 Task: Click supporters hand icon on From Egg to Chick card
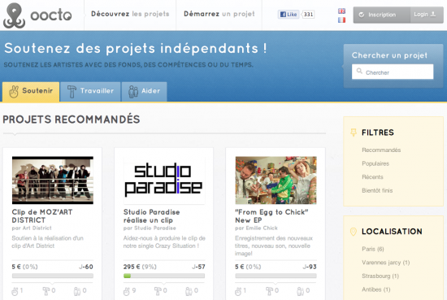(238, 291)
